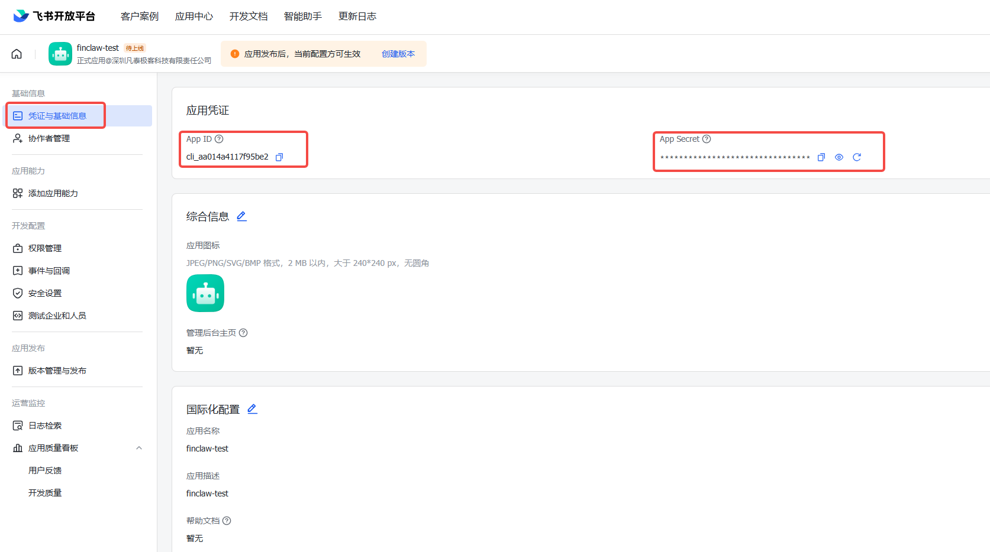Click the large app icon thumbnail
This screenshot has width=990, height=552.
pyautogui.click(x=205, y=293)
